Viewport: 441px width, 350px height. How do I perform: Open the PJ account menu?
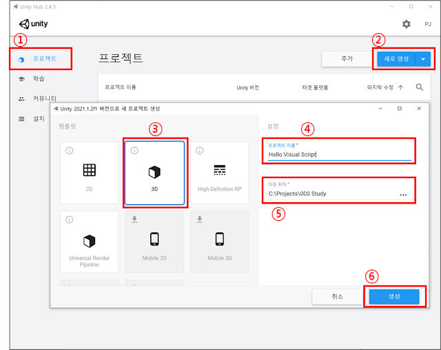[428, 24]
